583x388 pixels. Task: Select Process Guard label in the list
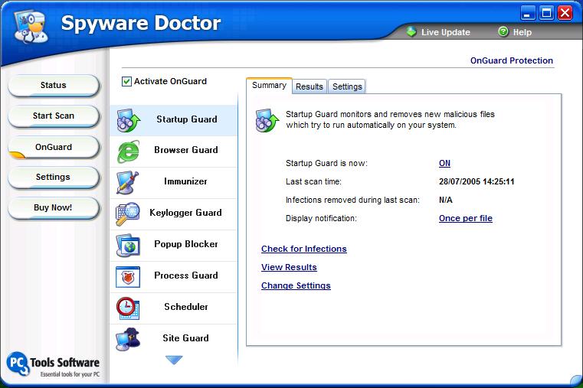(x=186, y=276)
